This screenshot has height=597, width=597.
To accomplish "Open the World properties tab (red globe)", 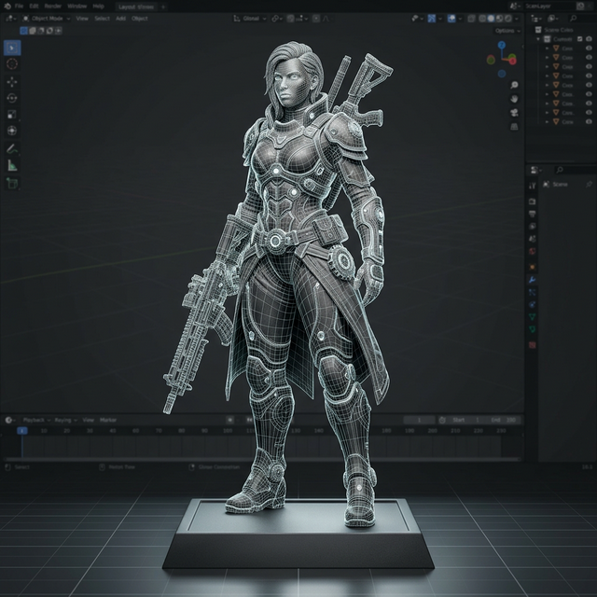I will [533, 251].
